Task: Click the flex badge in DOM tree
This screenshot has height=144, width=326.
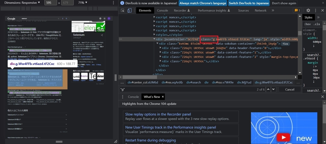Action: click(x=285, y=44)
